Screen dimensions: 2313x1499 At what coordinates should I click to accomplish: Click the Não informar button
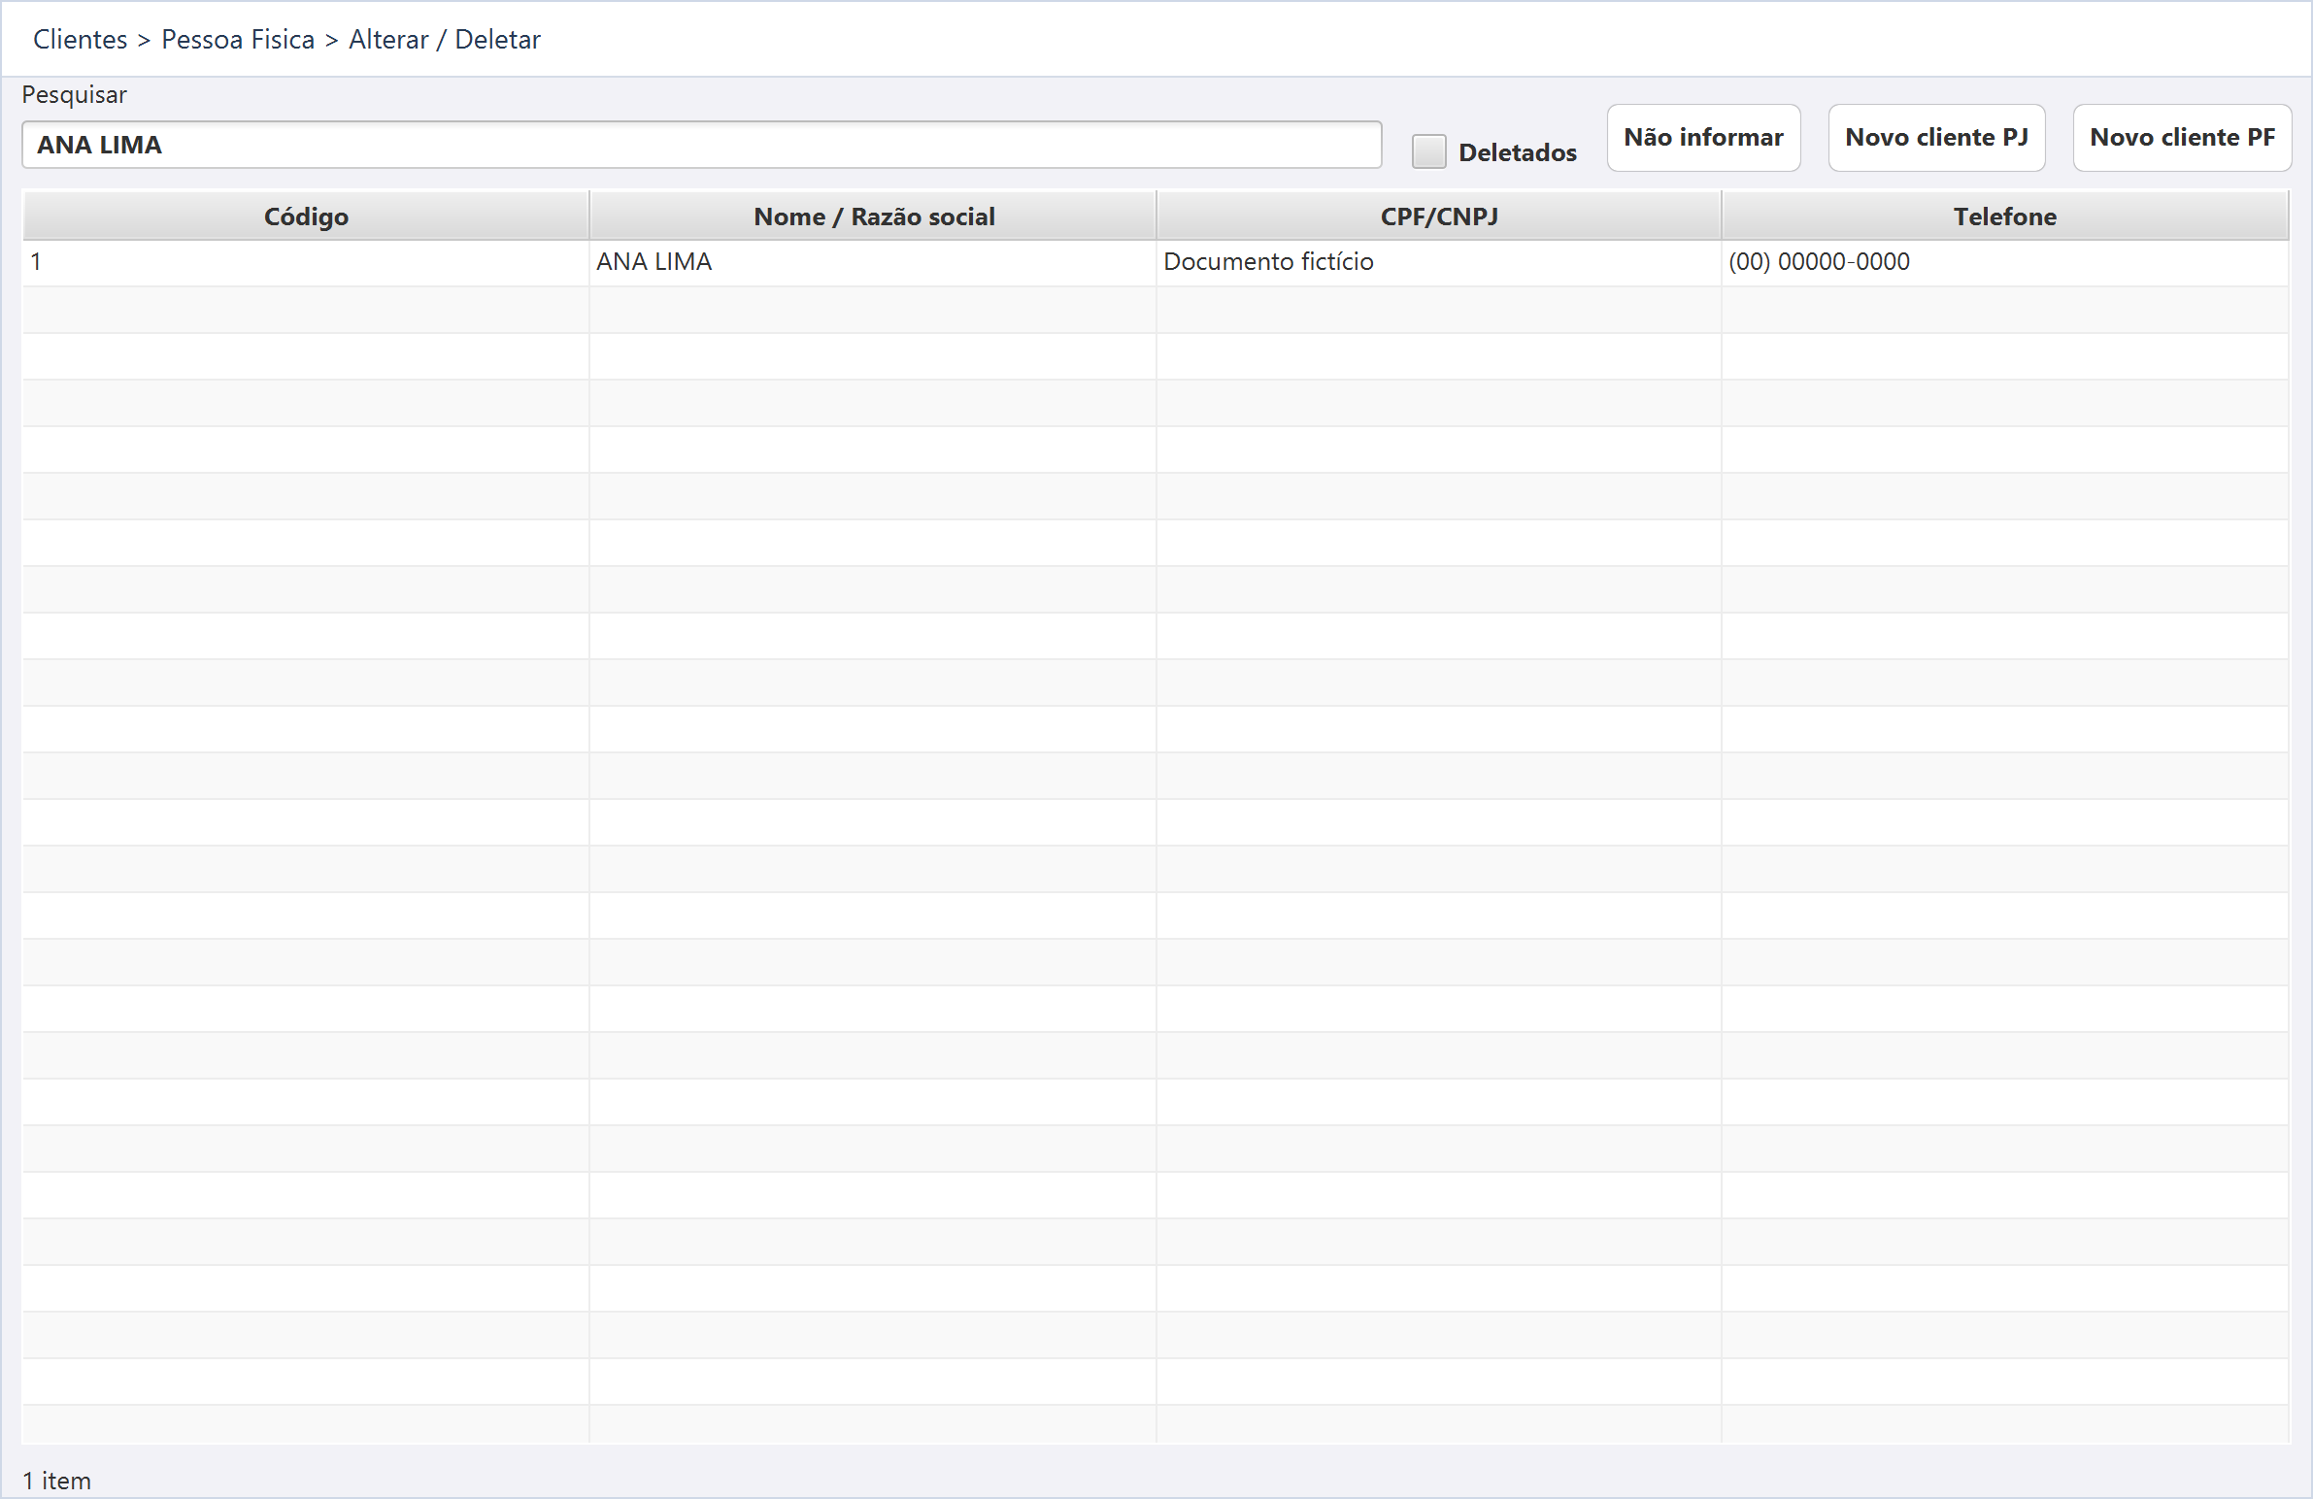tap(1702, 138)
